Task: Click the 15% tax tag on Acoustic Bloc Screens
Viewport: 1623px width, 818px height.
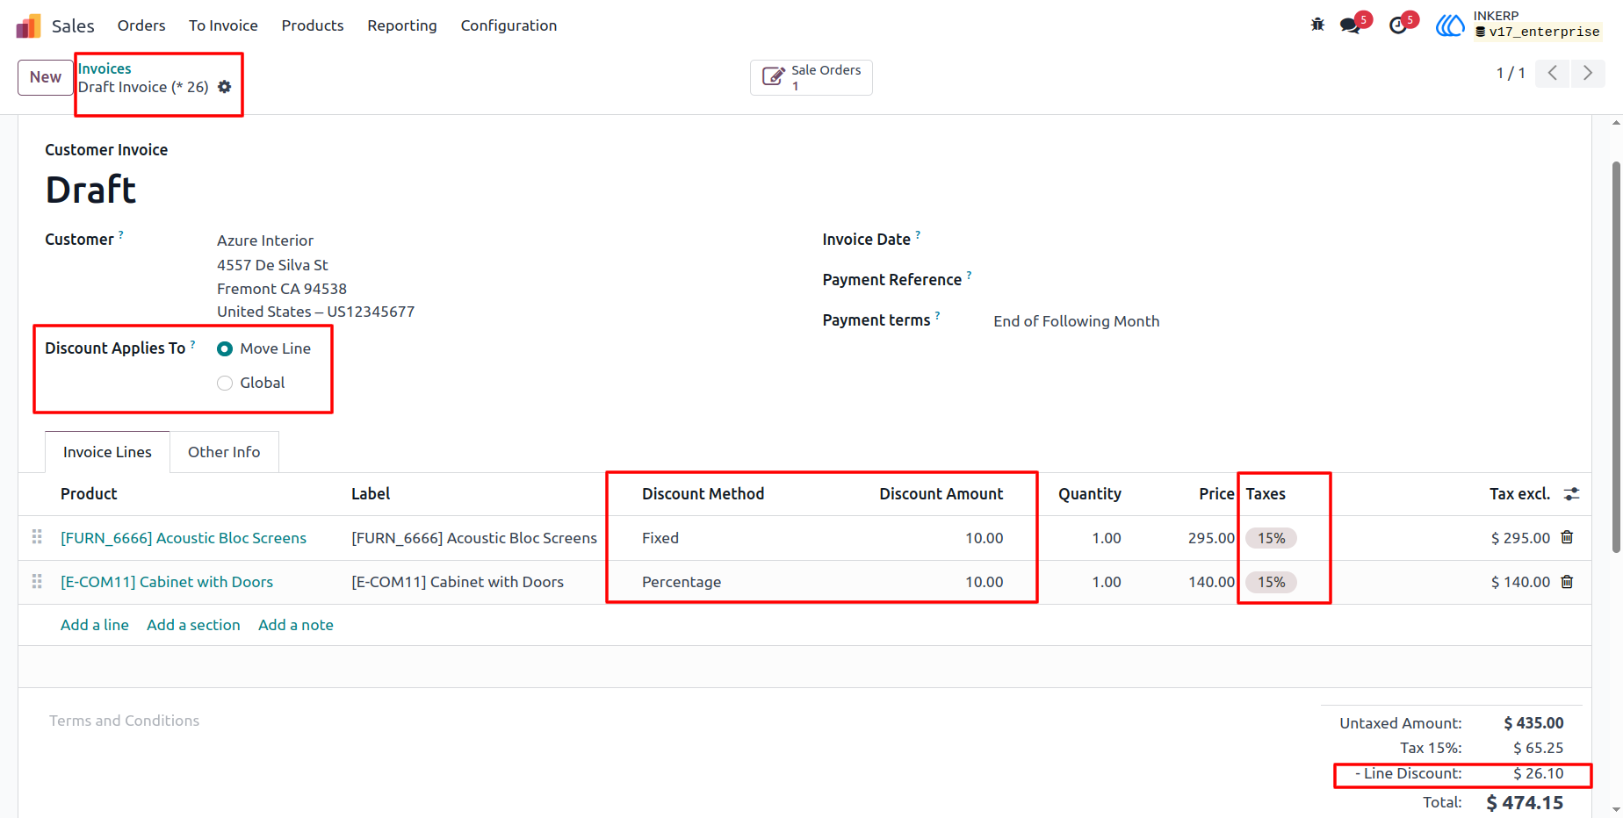Action: [x=1271, y=538]
